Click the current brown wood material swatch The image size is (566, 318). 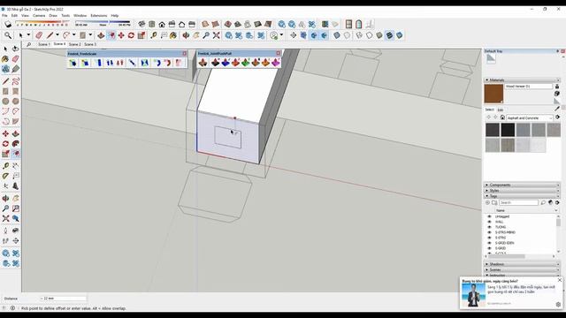click(493, 94)
